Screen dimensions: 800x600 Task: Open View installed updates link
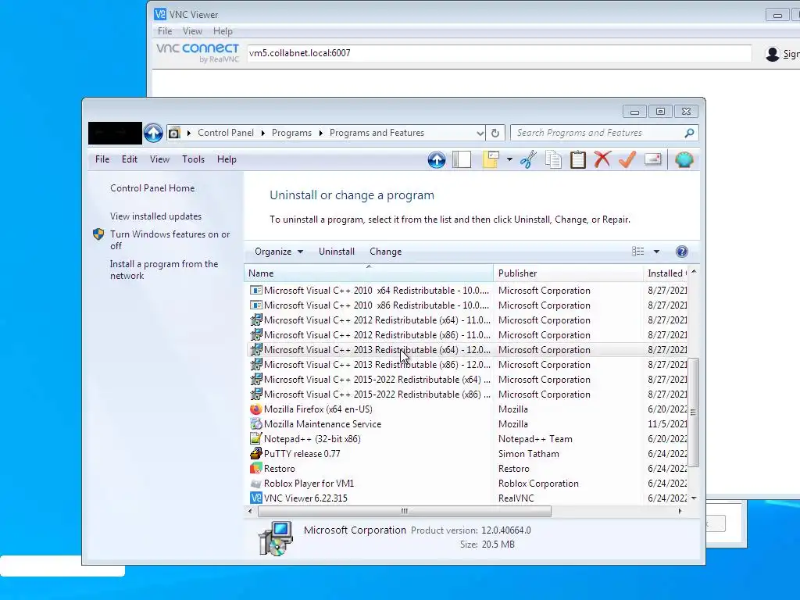tap(155, 216)
